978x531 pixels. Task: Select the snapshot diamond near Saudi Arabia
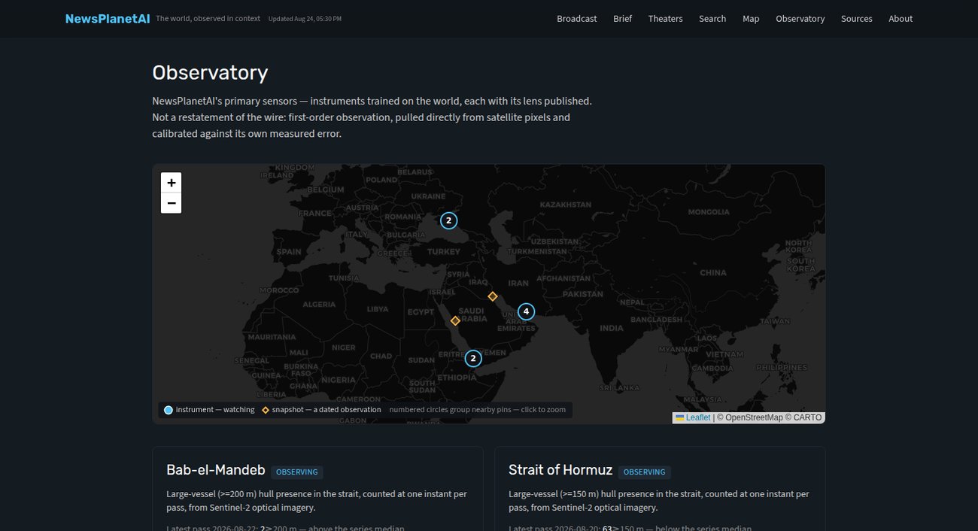tap(455, 321)
